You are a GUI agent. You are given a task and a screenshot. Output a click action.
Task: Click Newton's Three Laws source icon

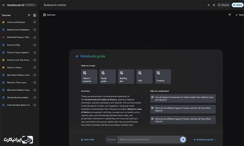coord(3,82)
